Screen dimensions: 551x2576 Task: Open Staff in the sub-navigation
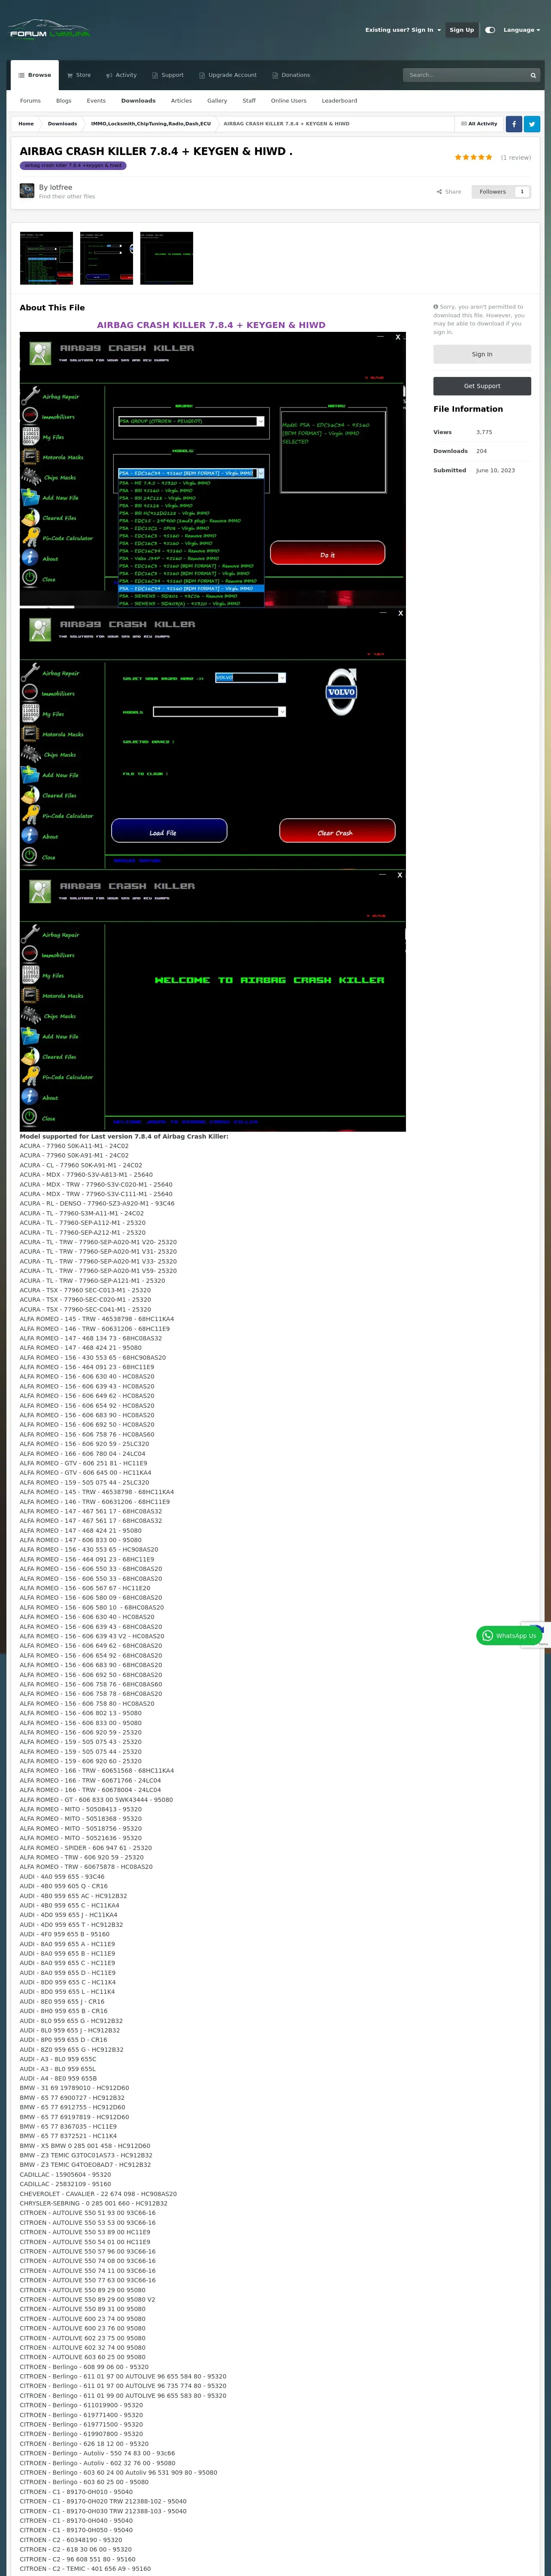pos(249,101)
